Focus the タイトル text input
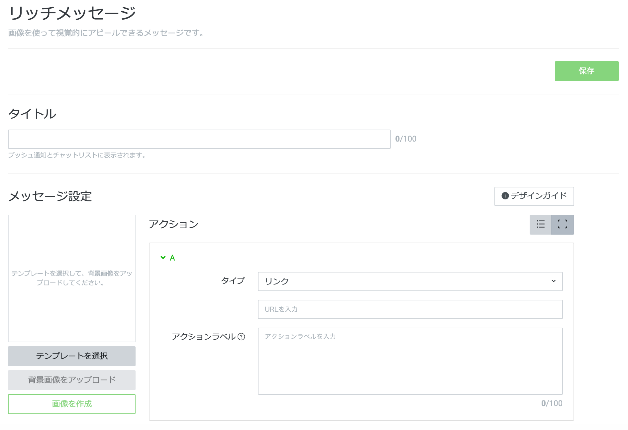The width and height of the screenshot is (628, 430). tap(199, 139)
